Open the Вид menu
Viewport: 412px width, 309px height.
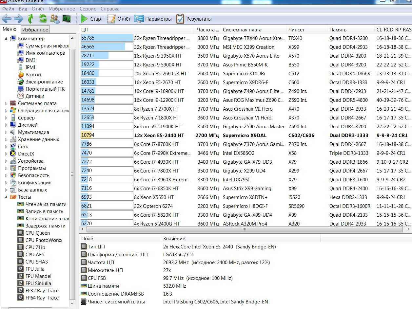23,9
